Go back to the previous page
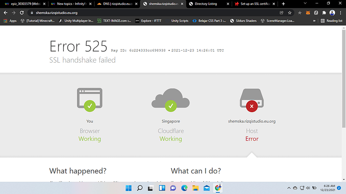Viewport: 346px width, 194px height. (6, 13)
